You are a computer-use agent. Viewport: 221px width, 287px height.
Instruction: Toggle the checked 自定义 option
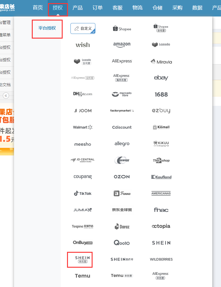tap(83, 28)
